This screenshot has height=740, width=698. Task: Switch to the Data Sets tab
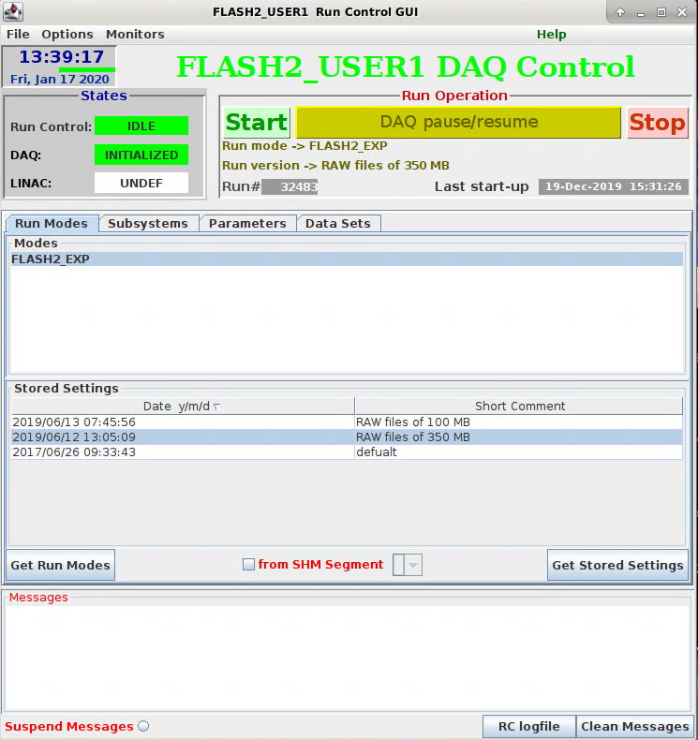point(338,223)
